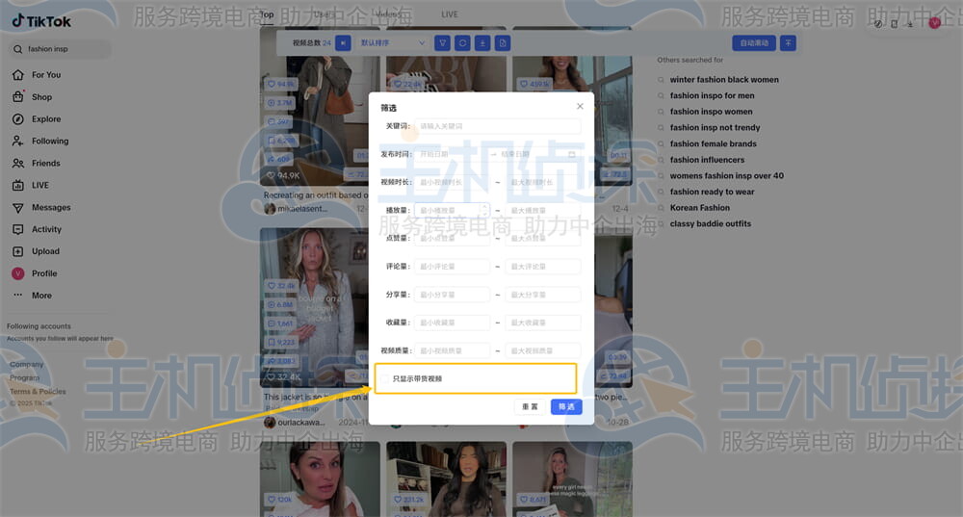
Task: Click the blue 筛选 apply button
Action: 566,406
